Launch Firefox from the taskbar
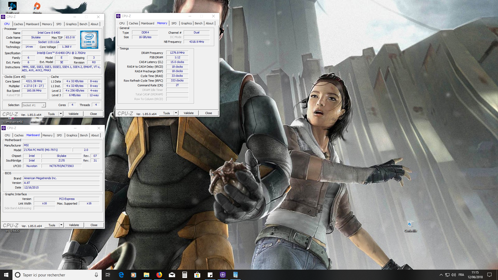 pos(159,275)
